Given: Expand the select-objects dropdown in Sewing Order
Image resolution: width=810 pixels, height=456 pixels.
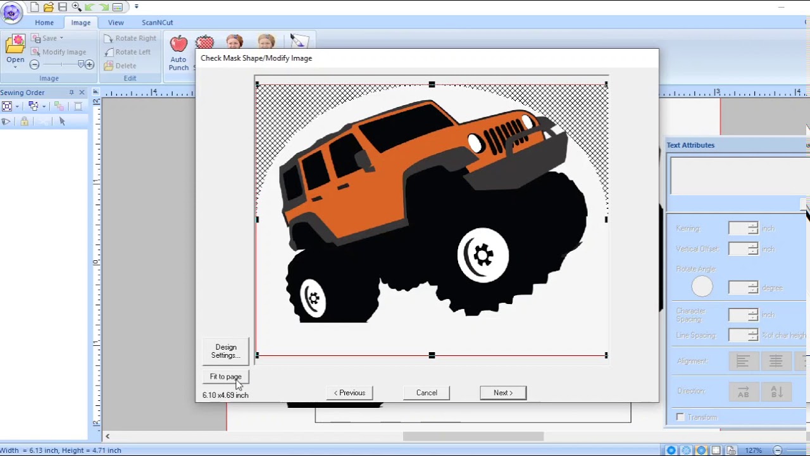Looking at the screenshot, I should click(x=44, y=106).
